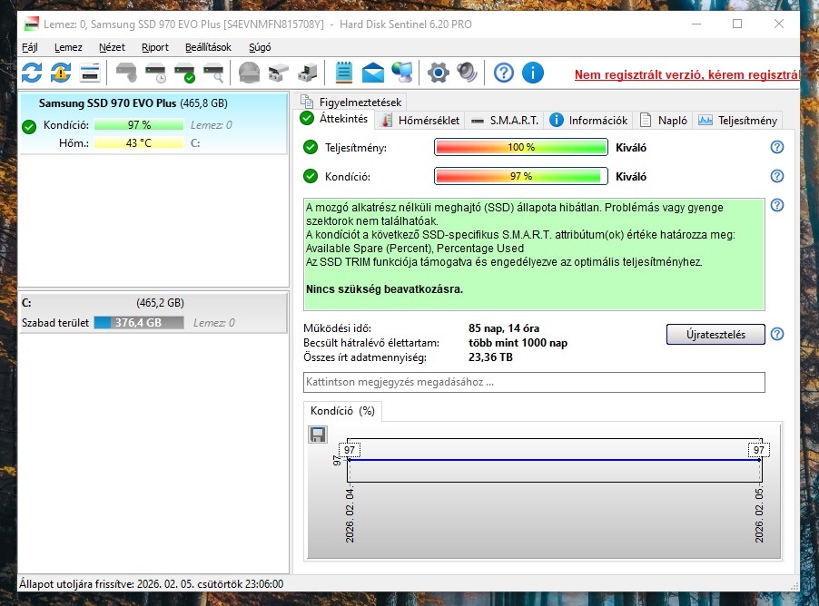Click the globe and monitor network icon
The width and height of the screenshot is (819, 606).
click(x=402, y=73)
